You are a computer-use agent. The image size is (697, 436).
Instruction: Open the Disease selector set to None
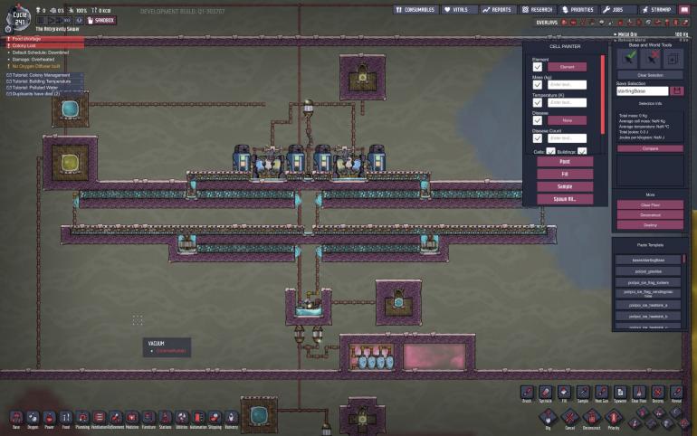(x=567, y=120)
